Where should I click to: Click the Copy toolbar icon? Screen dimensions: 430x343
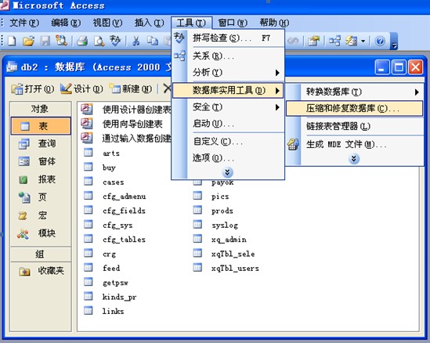pyautogui.click(x=153, y=42)
